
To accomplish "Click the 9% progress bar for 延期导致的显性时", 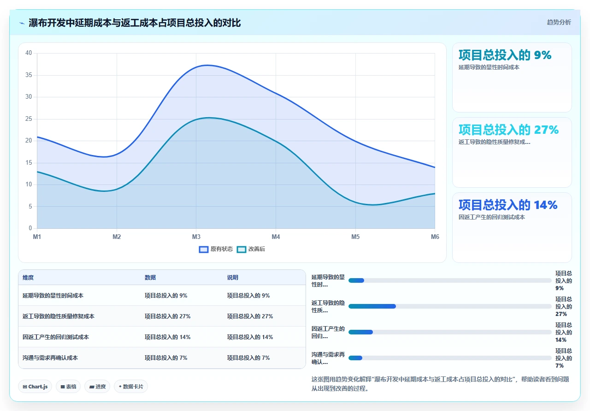I will 450,280.
